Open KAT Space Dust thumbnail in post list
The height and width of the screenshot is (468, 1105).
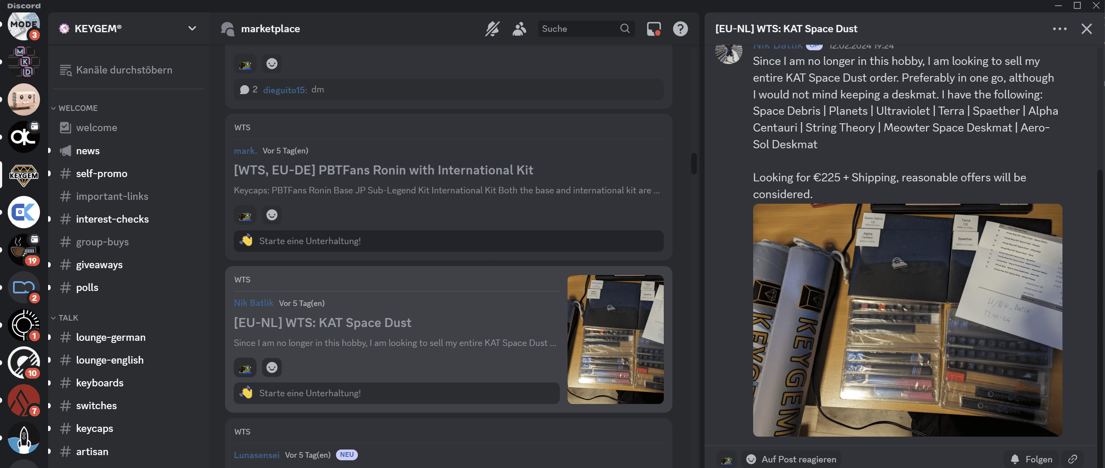pyautogui.click(x=615, y=340)
